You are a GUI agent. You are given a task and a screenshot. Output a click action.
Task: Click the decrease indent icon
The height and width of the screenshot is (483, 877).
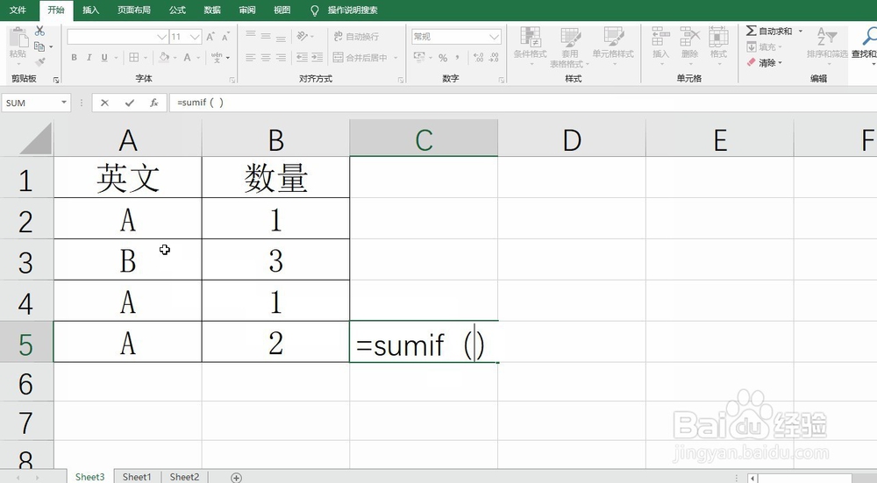[302, 57]
